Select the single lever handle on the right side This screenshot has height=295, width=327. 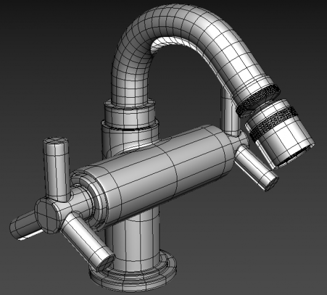[257, 168]
